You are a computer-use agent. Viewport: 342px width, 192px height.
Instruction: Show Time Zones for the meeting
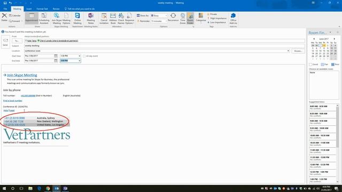tap(183, 18)
